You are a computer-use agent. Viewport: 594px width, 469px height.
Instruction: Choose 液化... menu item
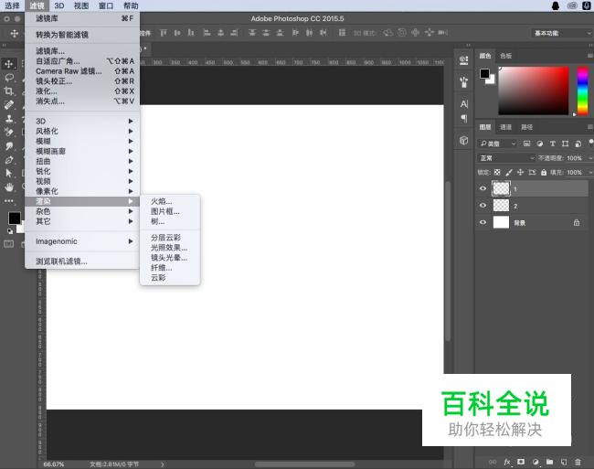tap(82, 91)
